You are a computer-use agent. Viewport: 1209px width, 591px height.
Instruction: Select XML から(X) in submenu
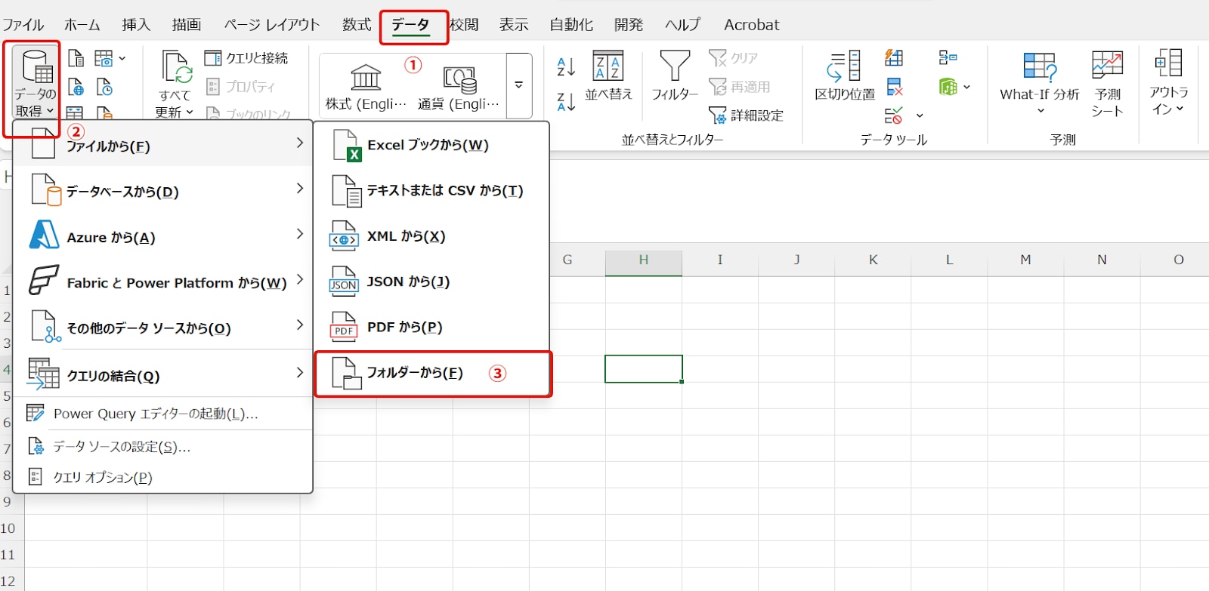tap(431, 236)
